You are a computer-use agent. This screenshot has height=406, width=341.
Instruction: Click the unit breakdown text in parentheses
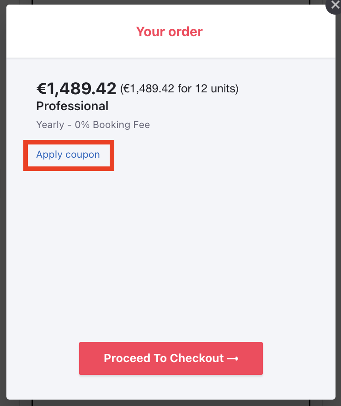pyautogui.click(x=179, y=89)
